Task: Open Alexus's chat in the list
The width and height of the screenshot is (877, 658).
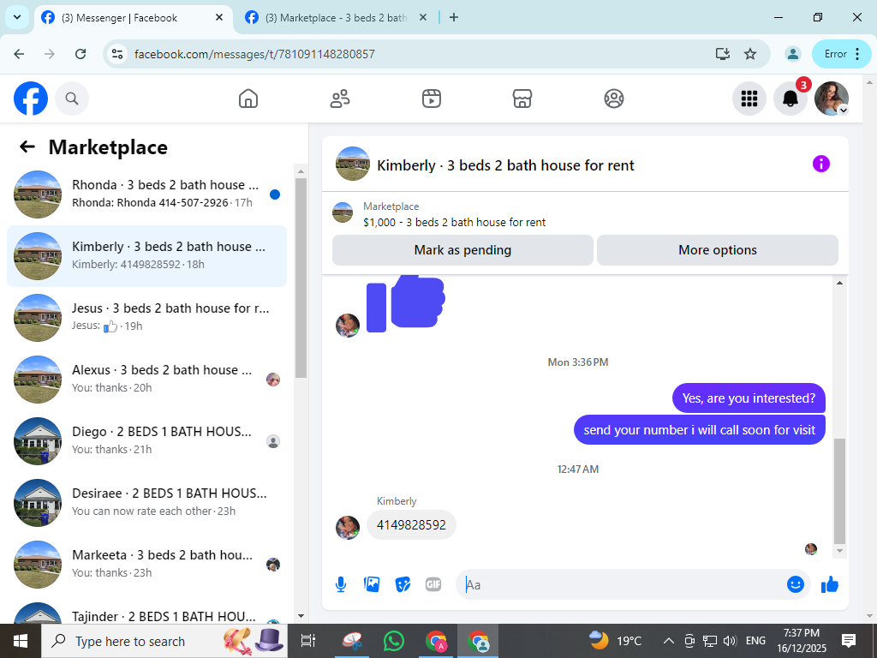Action: [x=146, y=379]
